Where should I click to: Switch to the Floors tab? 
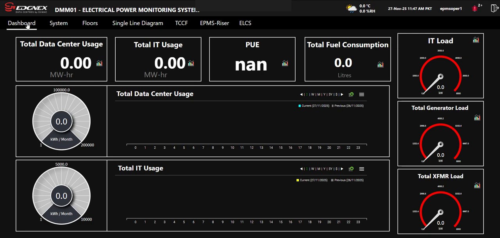point(90,23)
